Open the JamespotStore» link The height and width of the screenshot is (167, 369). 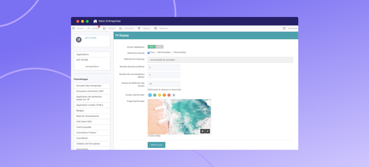click(x=92, y=67)
